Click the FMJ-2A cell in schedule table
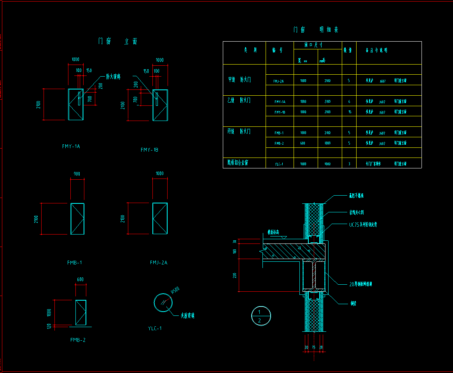This screenshot has width=453, height=373. coord(278,81)
